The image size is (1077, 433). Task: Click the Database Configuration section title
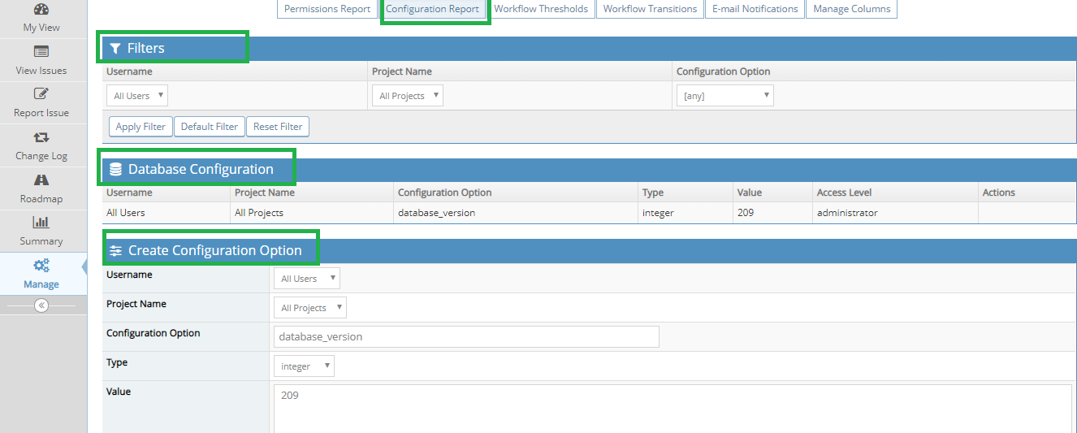pyautogui.click(x=201, y=169)
